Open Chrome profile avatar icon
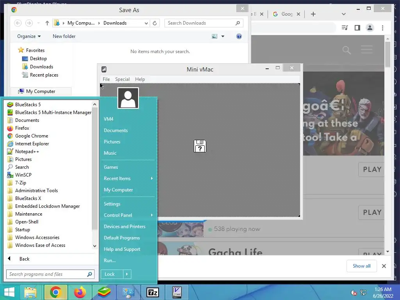400x300 pixels. point(370,28)
